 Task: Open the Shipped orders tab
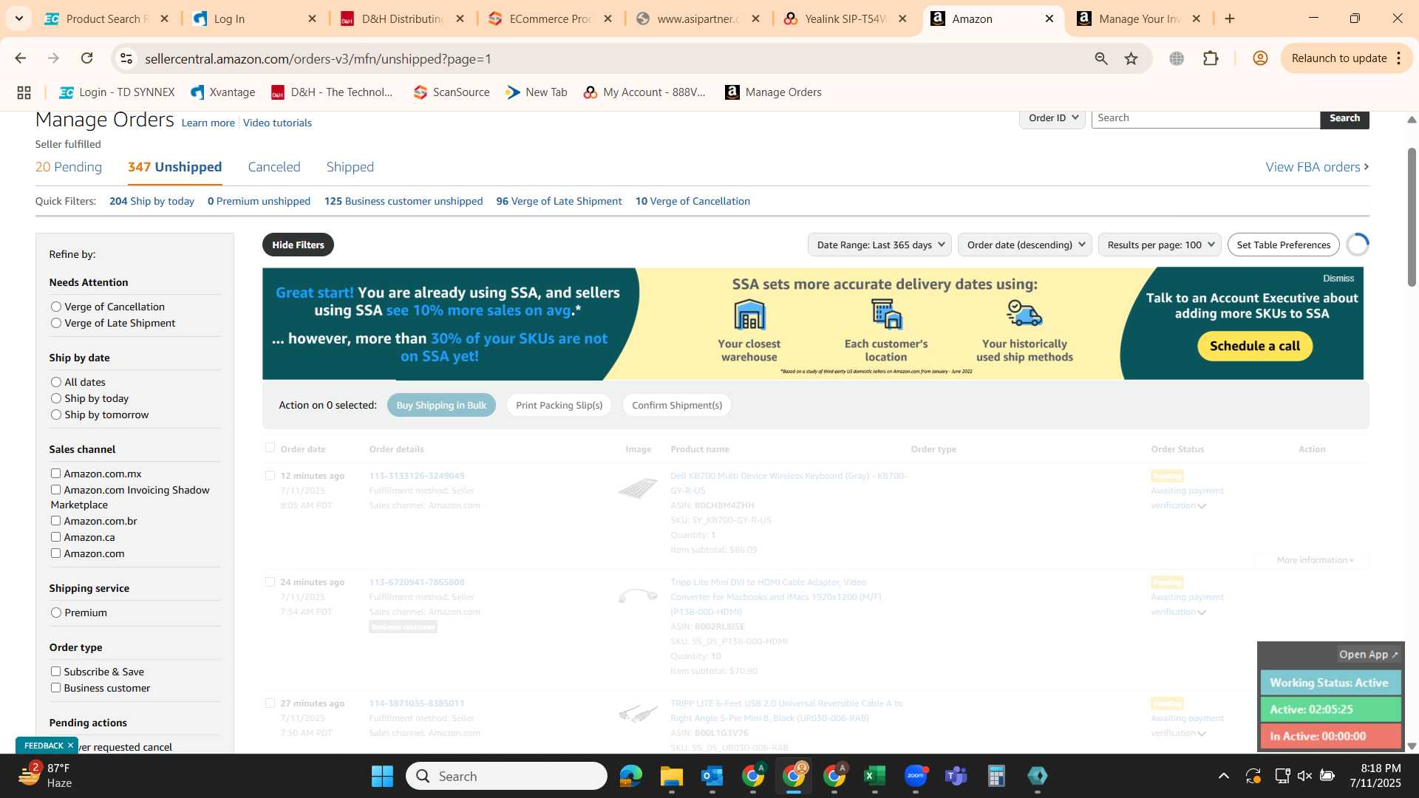350,167
